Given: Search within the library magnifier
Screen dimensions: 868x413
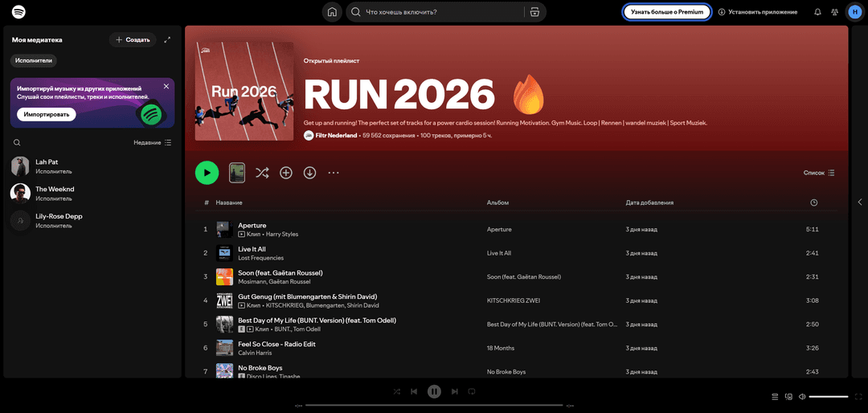Looking at the screenshot, I should [17, 142].
